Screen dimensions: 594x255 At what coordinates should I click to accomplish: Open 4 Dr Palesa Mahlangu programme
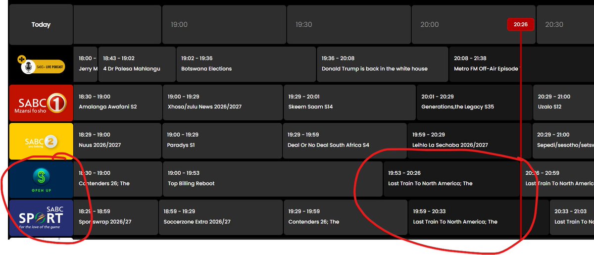click(x=137, y=64)
